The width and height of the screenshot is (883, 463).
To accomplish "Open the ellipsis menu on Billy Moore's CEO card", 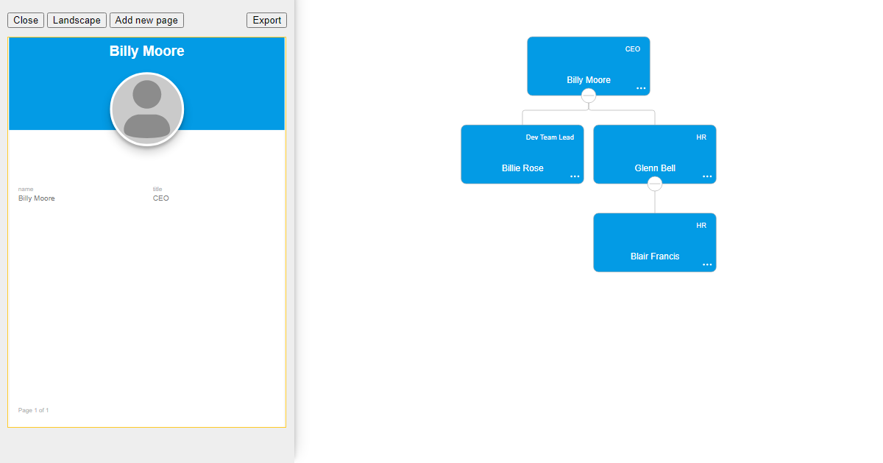I will coord(641,88).
